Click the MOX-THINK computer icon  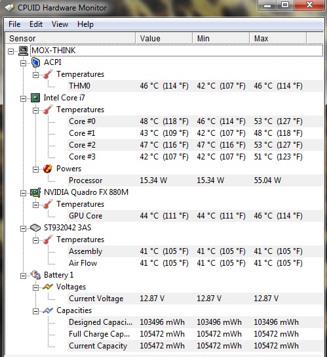(x=23, y=51)
